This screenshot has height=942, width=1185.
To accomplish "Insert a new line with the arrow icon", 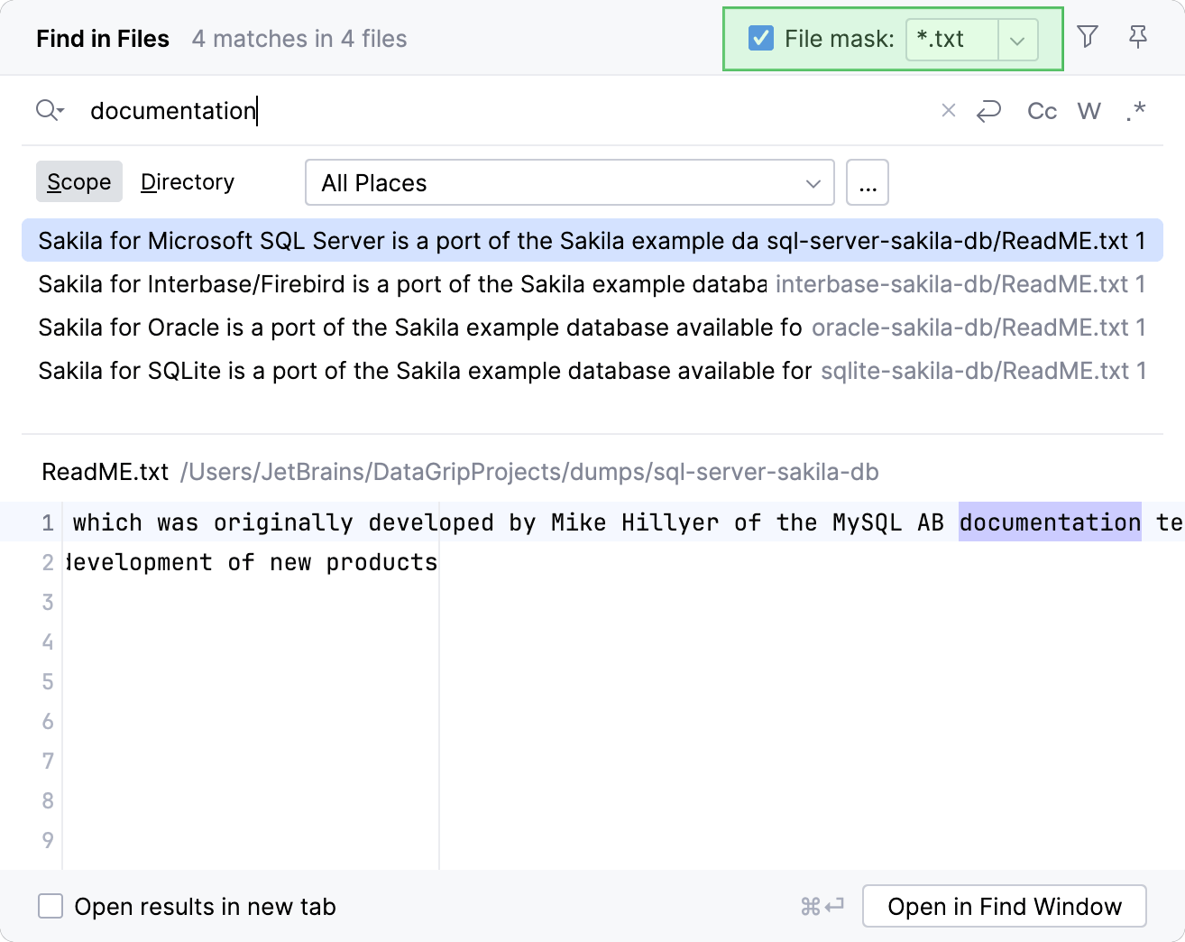I will point(989,110).
